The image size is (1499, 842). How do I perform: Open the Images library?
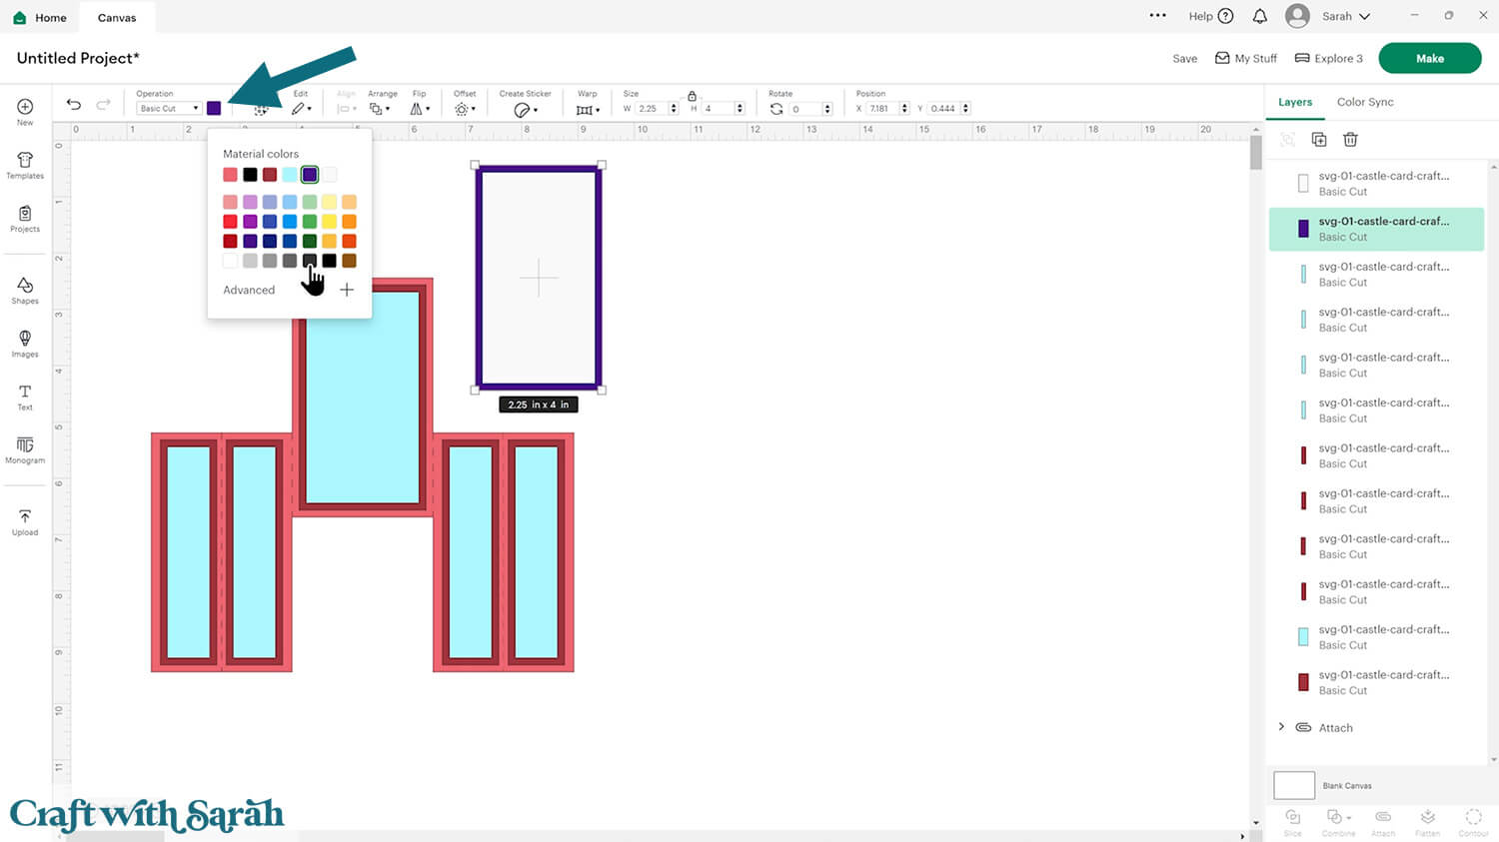click(x=25, y=344)
